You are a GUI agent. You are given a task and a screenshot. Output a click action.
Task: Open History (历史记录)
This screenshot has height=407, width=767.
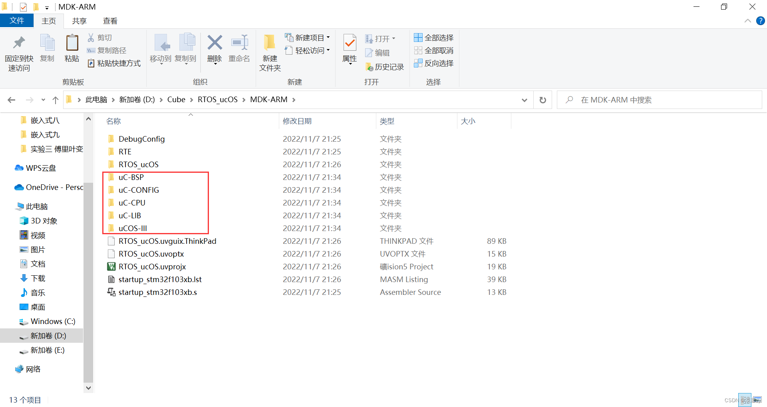pos(385,67)
